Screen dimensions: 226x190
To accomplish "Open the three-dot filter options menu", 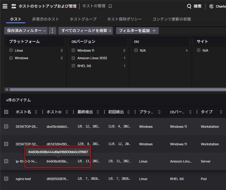I will point(52,31).
